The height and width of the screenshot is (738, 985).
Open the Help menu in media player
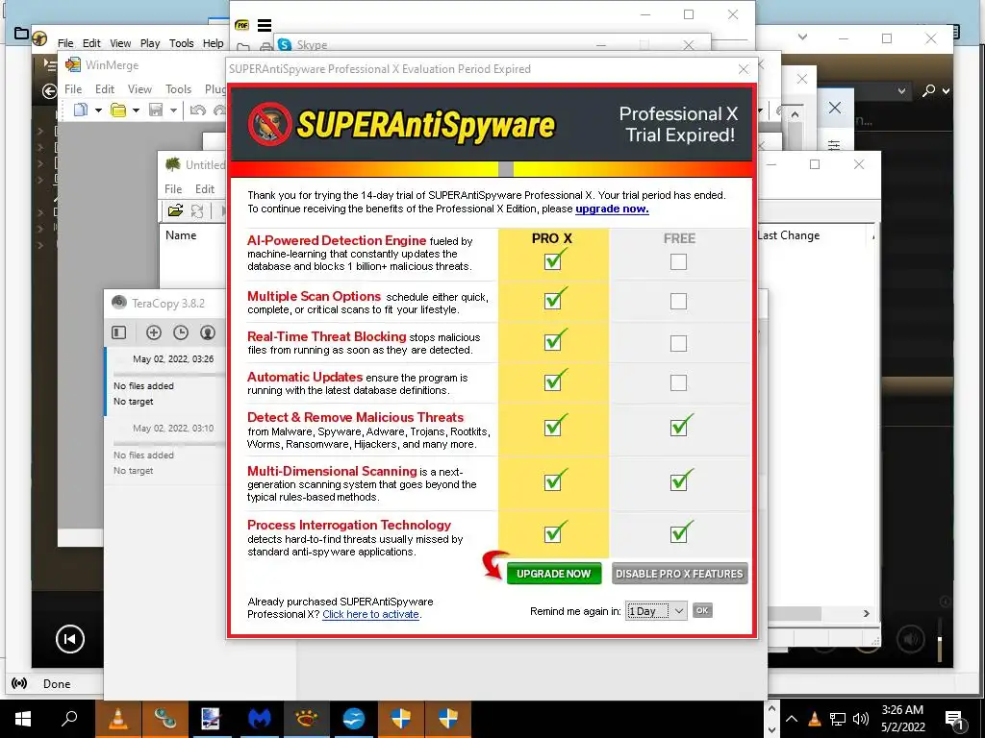pos(213,43)
